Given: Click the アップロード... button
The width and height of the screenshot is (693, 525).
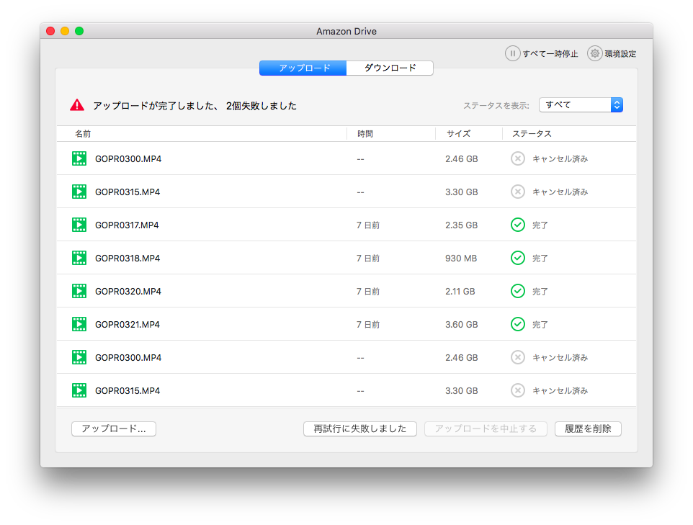Looking at the screenshot, I should pos(114,428).
